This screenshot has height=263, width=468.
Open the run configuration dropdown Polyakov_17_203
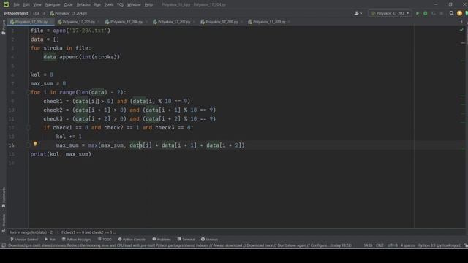coord(390,13)
